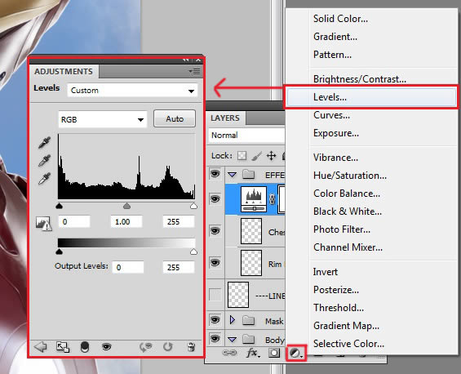The height and width of the screenshot is (374, 461).
Task: Click the highlight input field showing 255
Action: (x=179, y=221)
